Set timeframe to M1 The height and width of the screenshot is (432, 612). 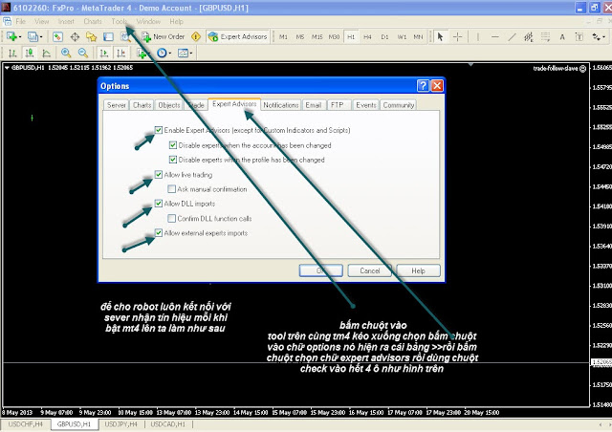283,36
